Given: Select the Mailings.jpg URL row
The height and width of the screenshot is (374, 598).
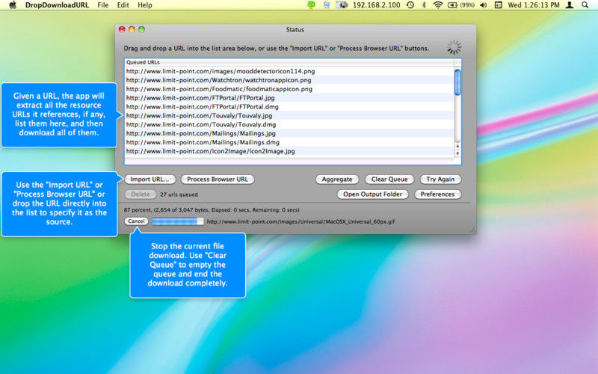Looking at the screenshot, I should tap(289, 134).
